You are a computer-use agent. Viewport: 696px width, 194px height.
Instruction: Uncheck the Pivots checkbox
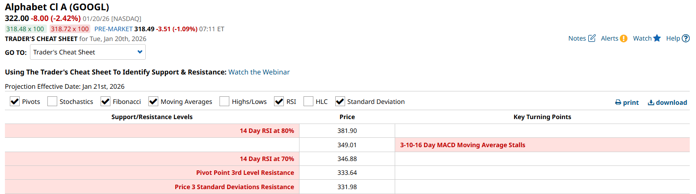coord(15,102)
